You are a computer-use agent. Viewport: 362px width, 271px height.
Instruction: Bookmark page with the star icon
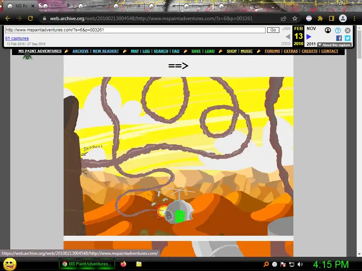coord(295,18)
